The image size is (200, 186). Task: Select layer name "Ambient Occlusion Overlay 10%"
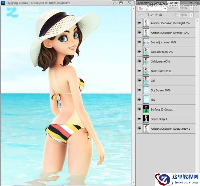tap(170, 33)
